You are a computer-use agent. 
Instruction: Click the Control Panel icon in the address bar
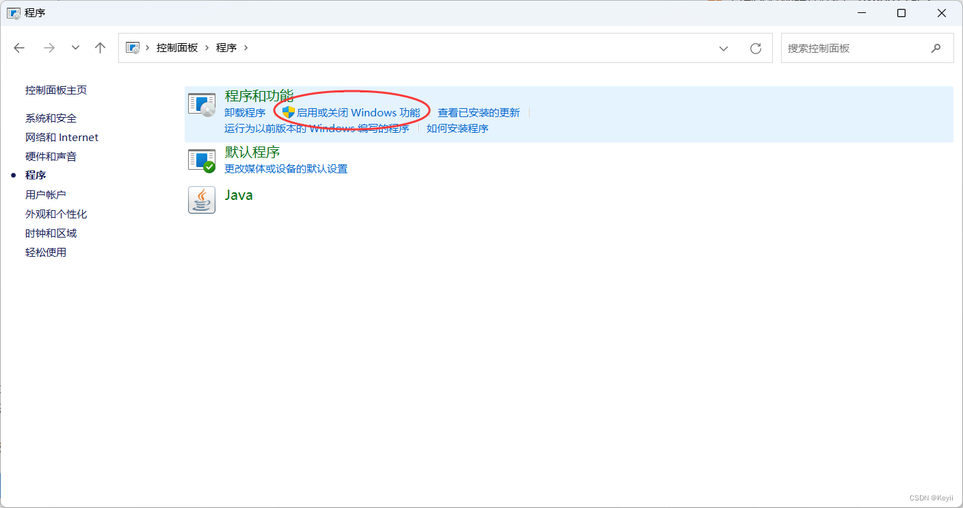click(133, 48)
